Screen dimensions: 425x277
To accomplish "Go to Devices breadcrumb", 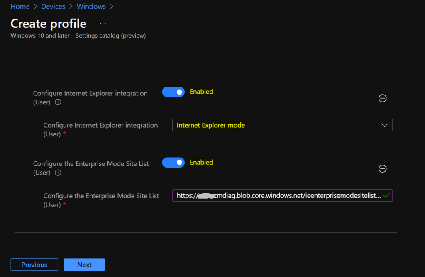I will [53, 7].
